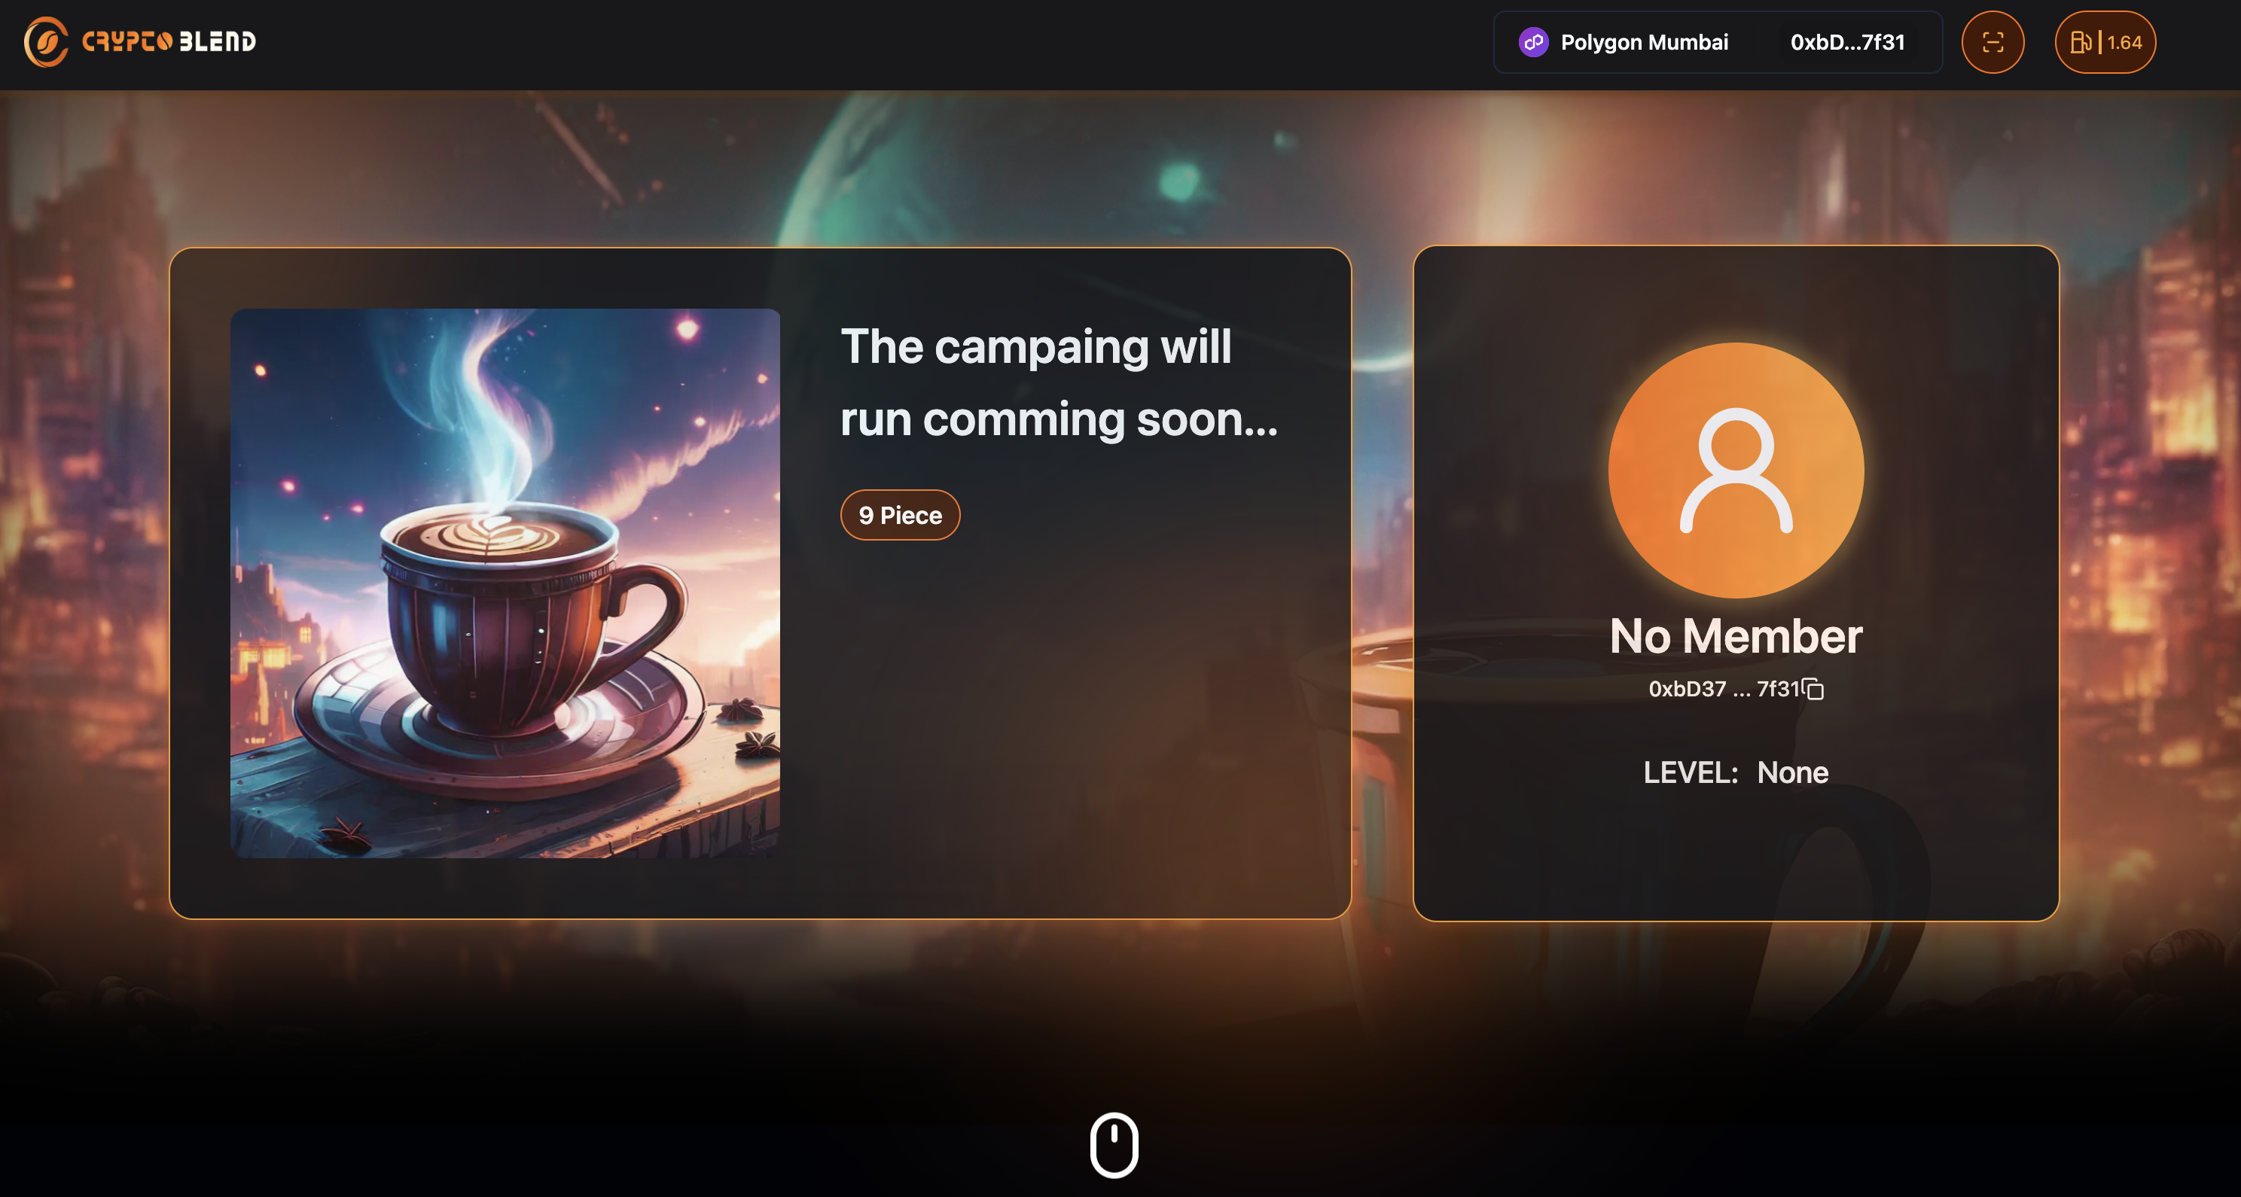Click the mouse scroll indicator icon
The height and width of the screenshot is (1197, 2241).
[x=1114, y=1145]
